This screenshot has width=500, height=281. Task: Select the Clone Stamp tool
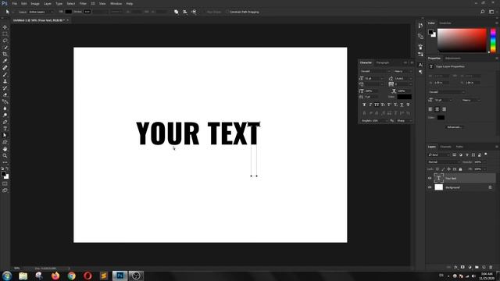point(5,81)
